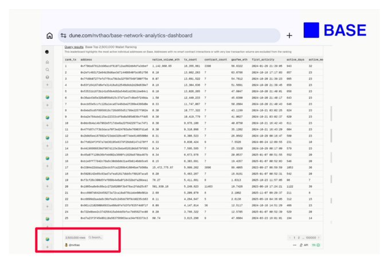Click rank 25 address starting 0xd7a23f
Screen dimensions: 389x267
click(114, 218)
